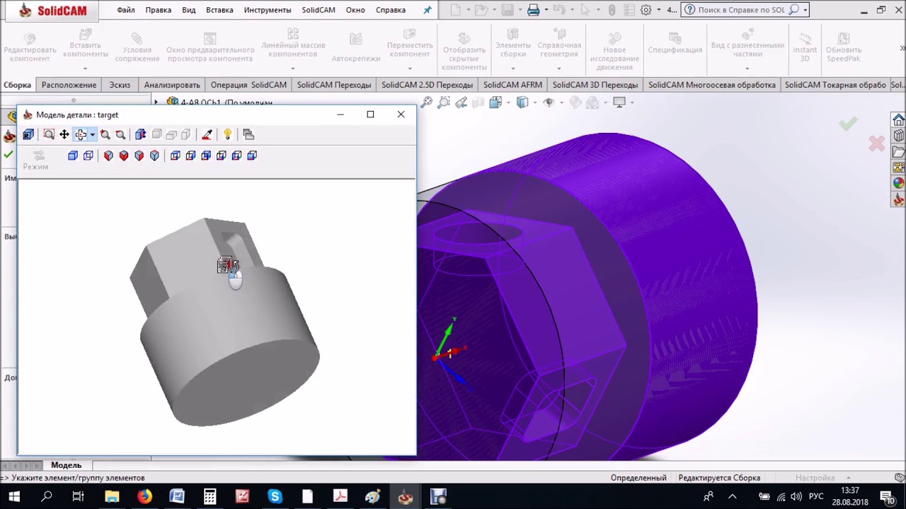Open the Вставка menu
Image resolution: width=906 pixels, height=509 pixels.
pyautogui.click(x=219, y=10)
